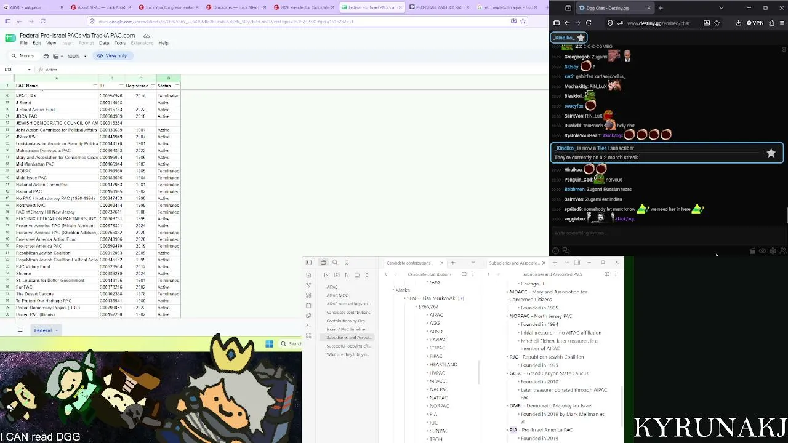This screenshot has width=788, height=443.
Task: Open the AIPAC MOC note
Action: tap(337, 295)
